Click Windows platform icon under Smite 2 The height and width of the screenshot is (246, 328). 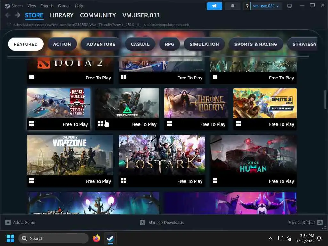click(x=238, y=124)
